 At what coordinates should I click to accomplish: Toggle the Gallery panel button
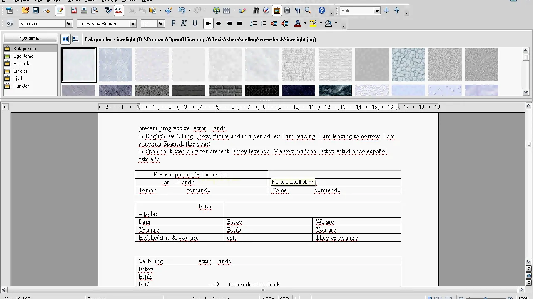[277, 11]
